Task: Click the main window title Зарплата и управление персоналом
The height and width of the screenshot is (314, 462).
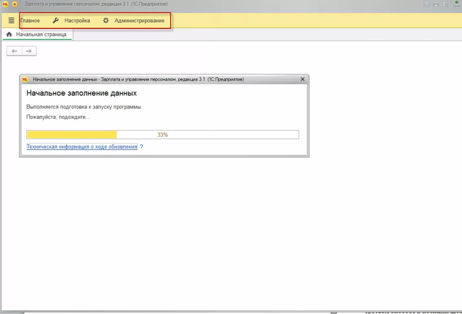Action: click(96, 4)
